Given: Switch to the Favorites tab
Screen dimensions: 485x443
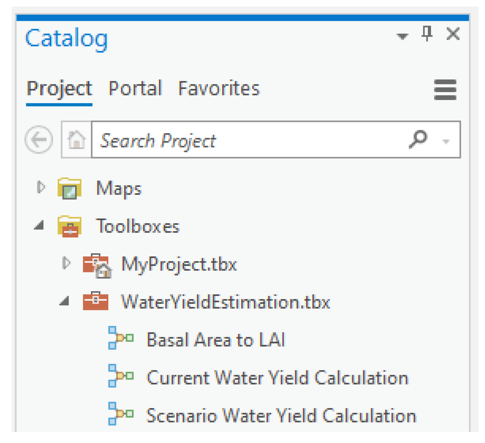Looking at the screenshot, I should point(219,88).
